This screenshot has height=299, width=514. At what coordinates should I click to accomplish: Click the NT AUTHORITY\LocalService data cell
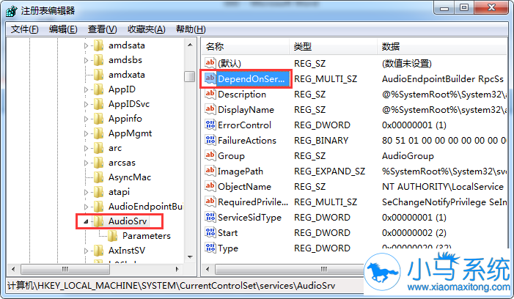pyautogui.click(x=443, y=187)
